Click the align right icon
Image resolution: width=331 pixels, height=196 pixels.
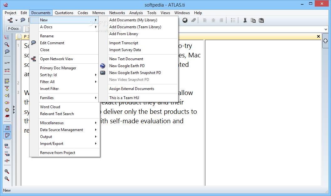(221, 20)
